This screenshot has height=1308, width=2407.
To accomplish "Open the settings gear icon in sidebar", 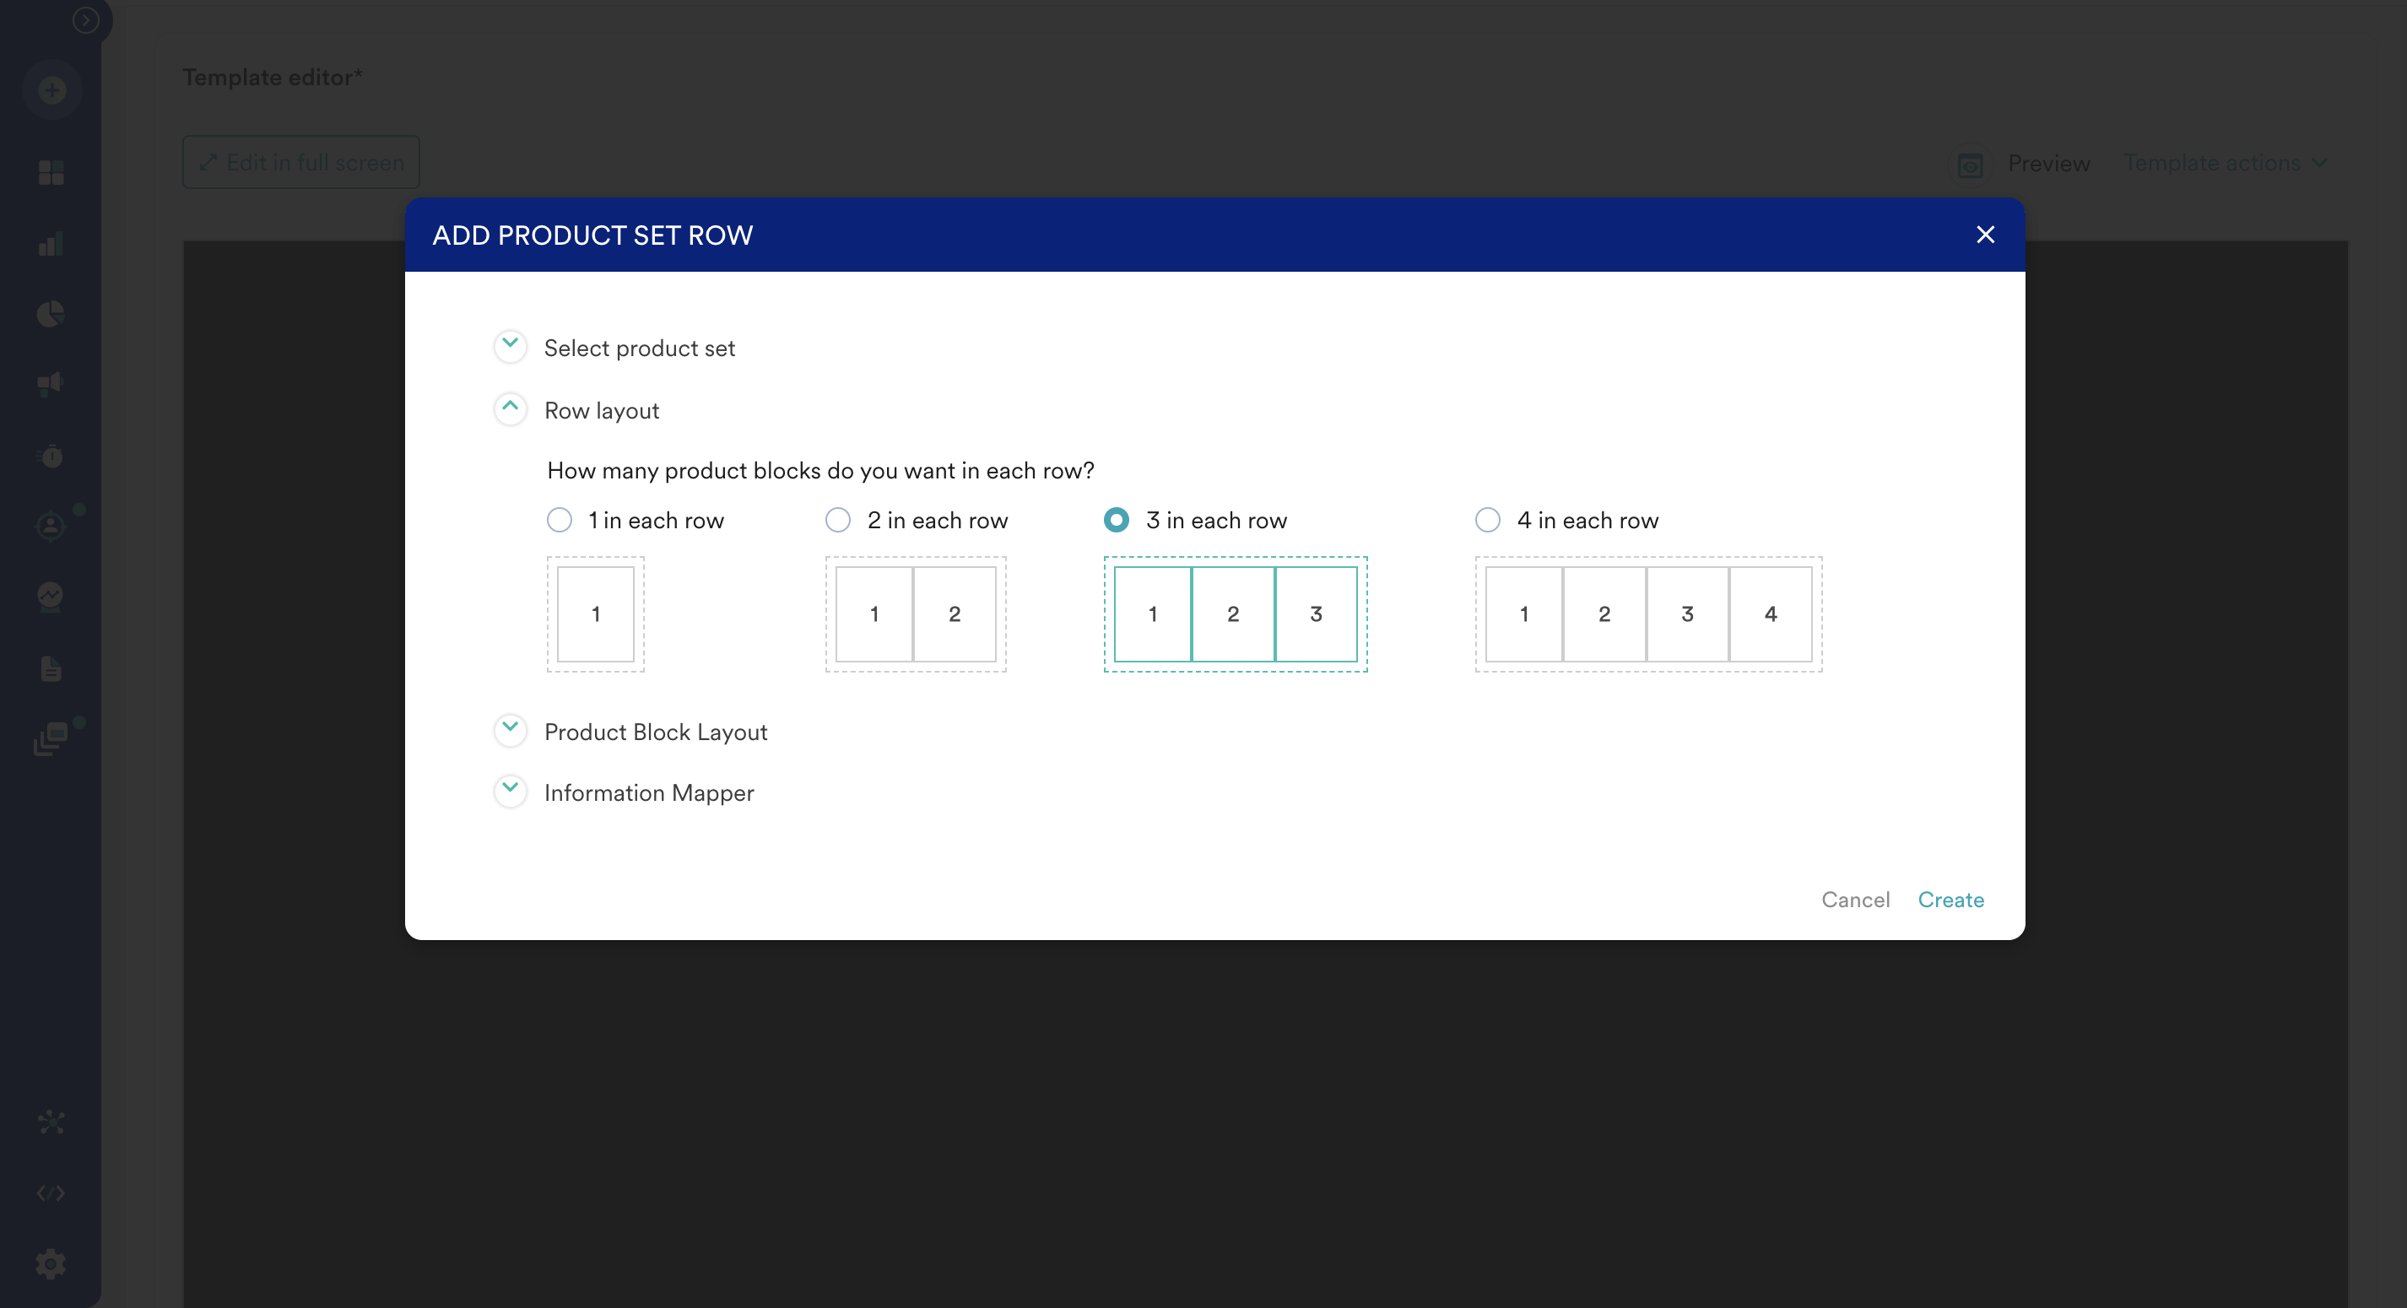I will [x=51, y=1264].
